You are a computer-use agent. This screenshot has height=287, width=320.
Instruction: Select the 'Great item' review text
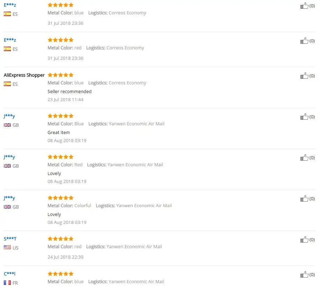tap(59, 132)
